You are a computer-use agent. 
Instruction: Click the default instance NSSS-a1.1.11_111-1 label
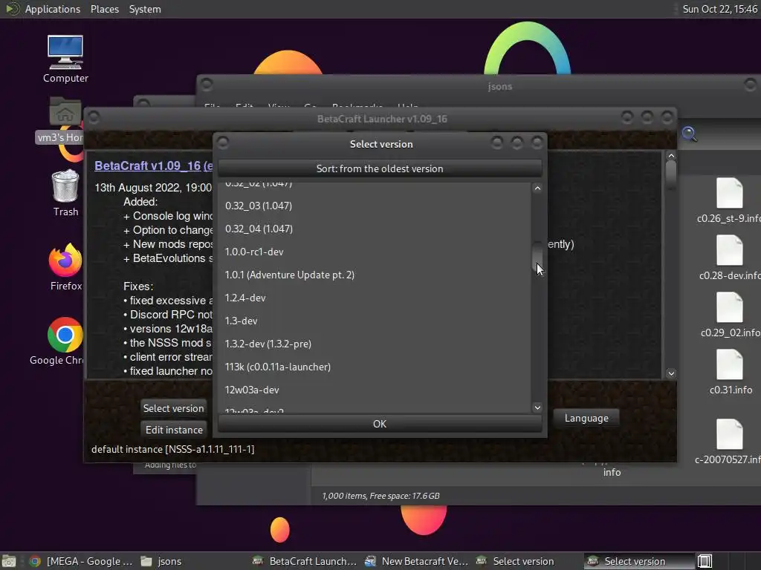[x=172, y=449]
